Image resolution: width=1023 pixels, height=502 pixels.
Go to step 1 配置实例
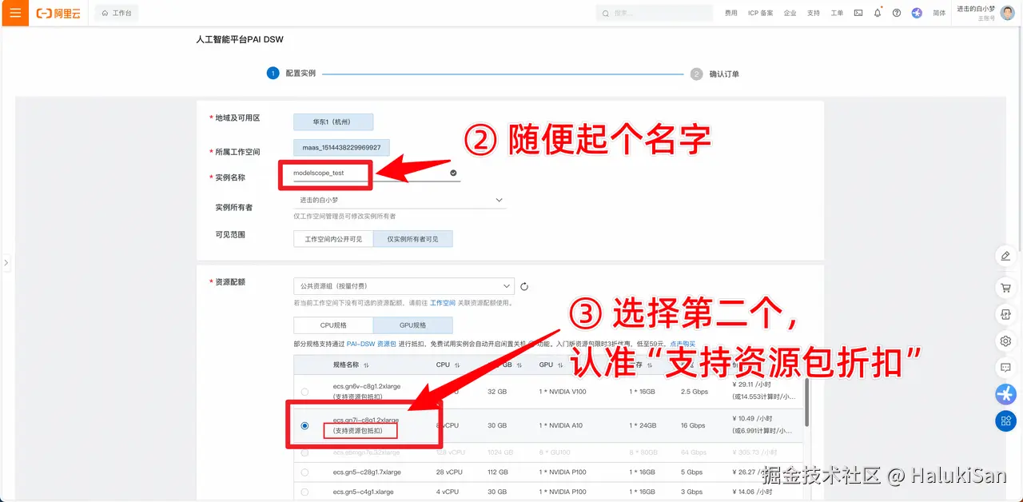coord(292,74)
